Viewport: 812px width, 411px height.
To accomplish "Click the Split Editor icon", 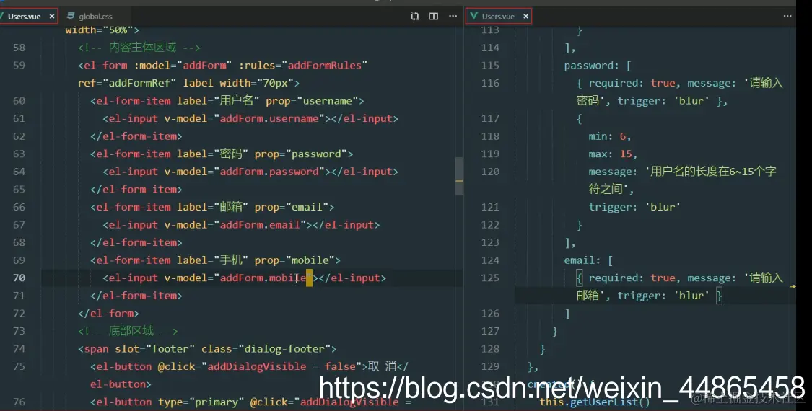I will [x=434, y=17].
